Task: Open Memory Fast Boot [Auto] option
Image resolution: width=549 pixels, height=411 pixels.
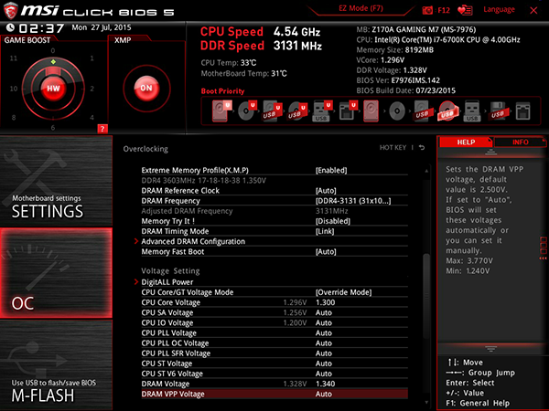Action: coord(326,252)
